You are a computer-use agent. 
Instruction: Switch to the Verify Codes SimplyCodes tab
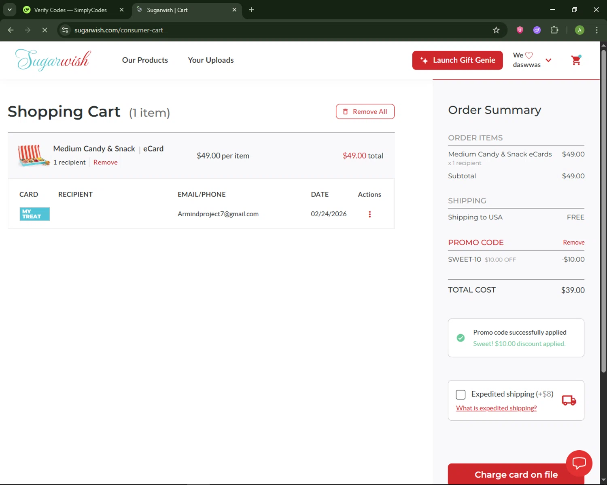tap(70, 10)
